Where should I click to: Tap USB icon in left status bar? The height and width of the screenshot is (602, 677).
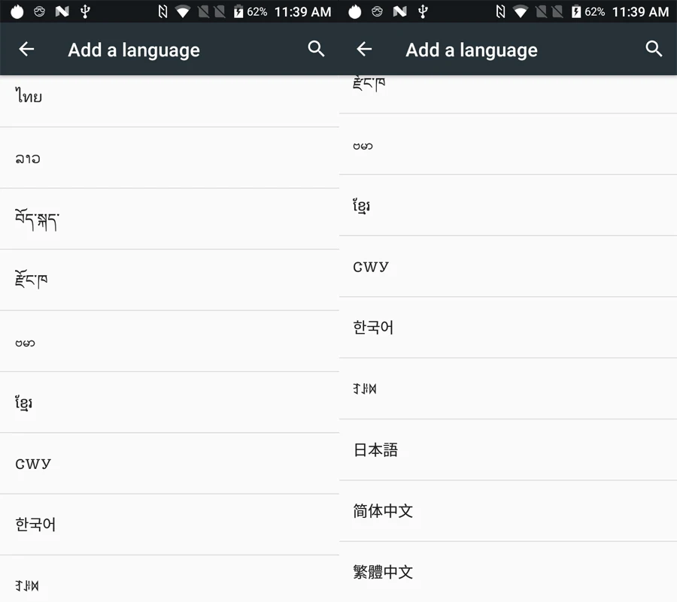point(85,11)
